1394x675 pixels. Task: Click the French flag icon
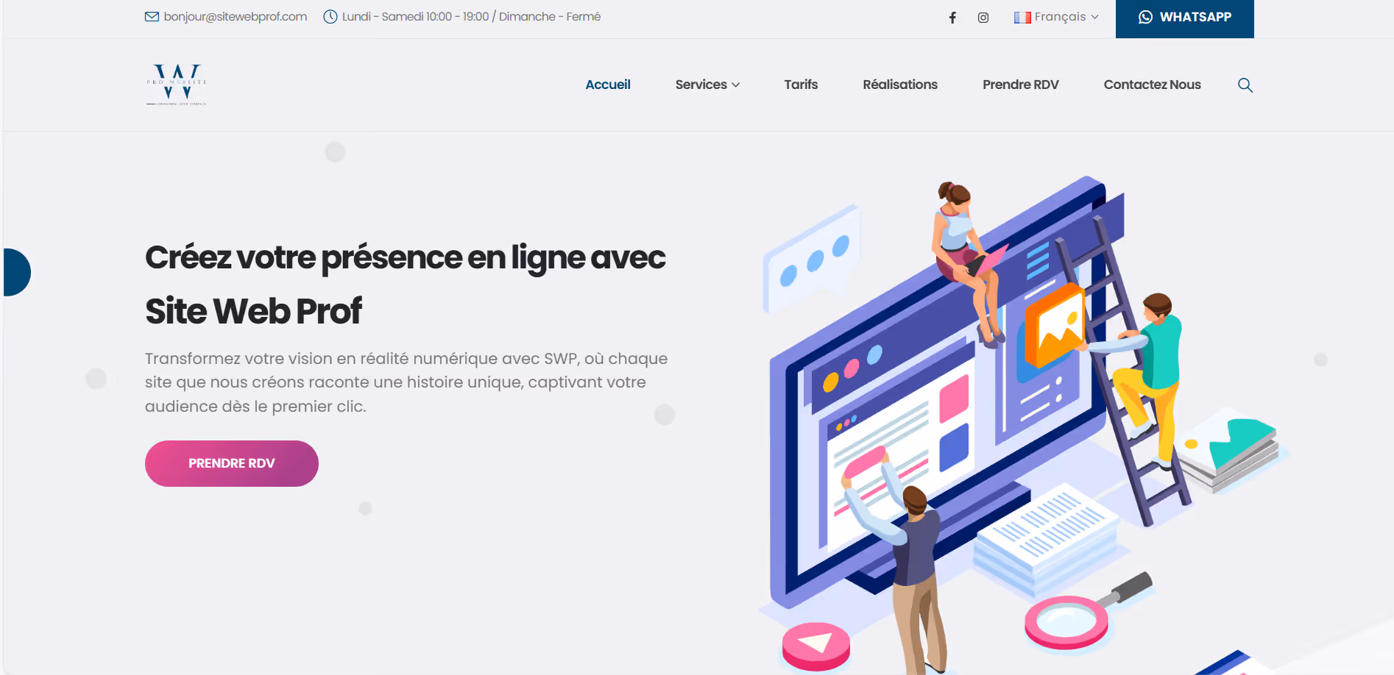1022,18
